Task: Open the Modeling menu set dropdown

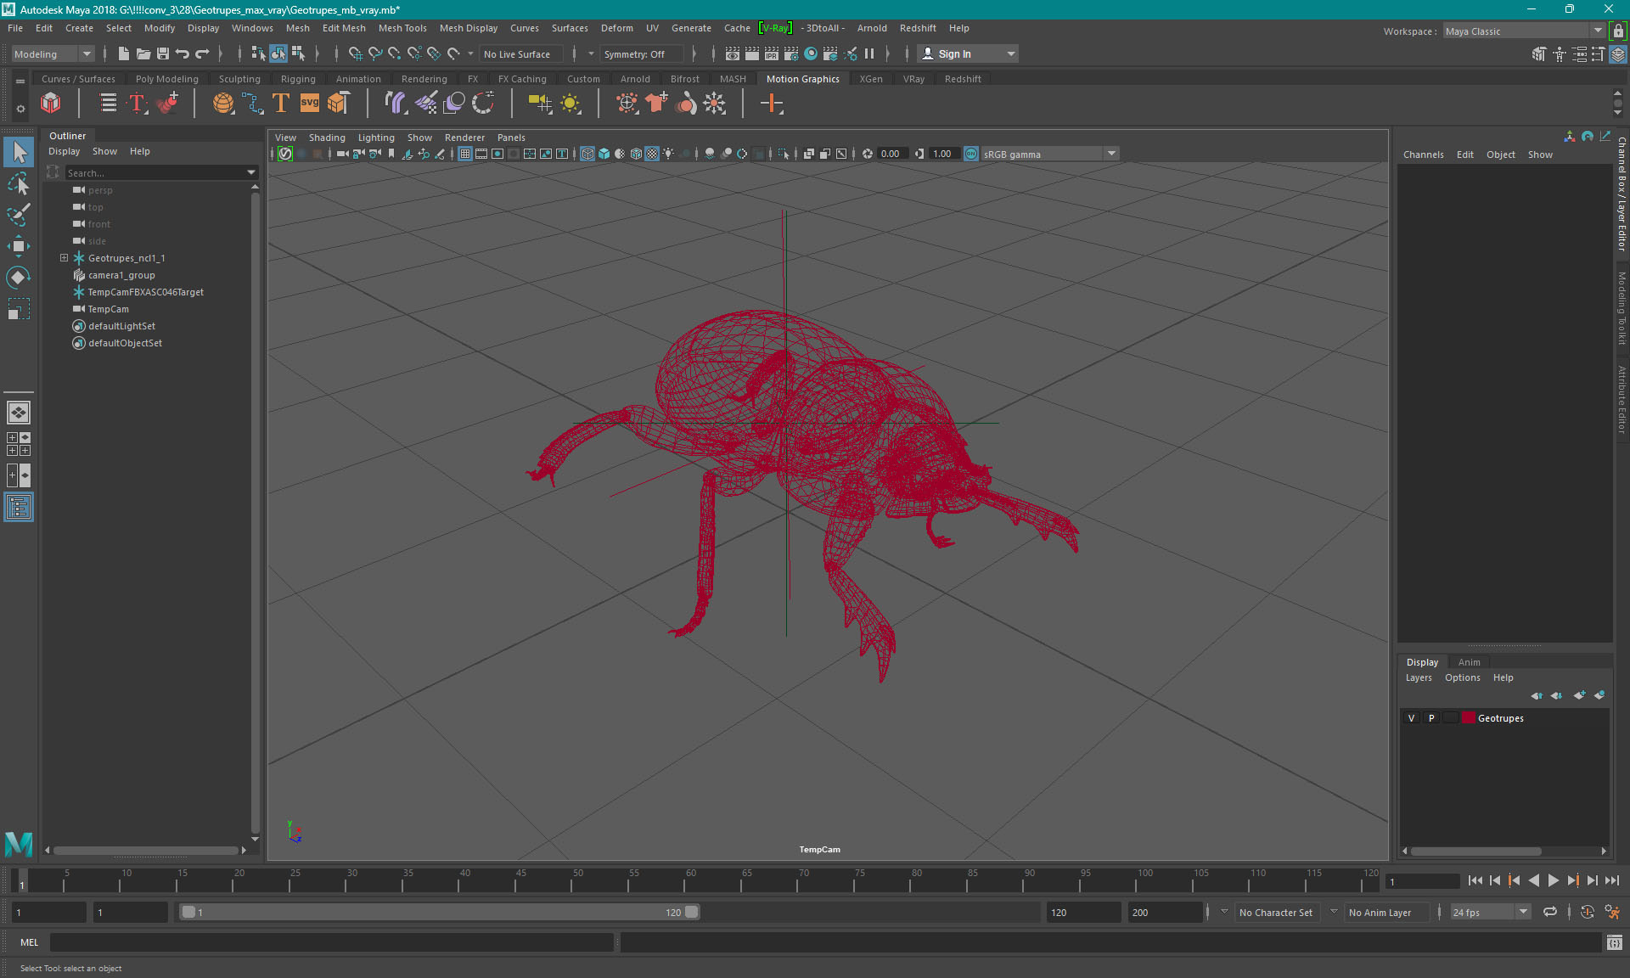Action: [53, 53]
